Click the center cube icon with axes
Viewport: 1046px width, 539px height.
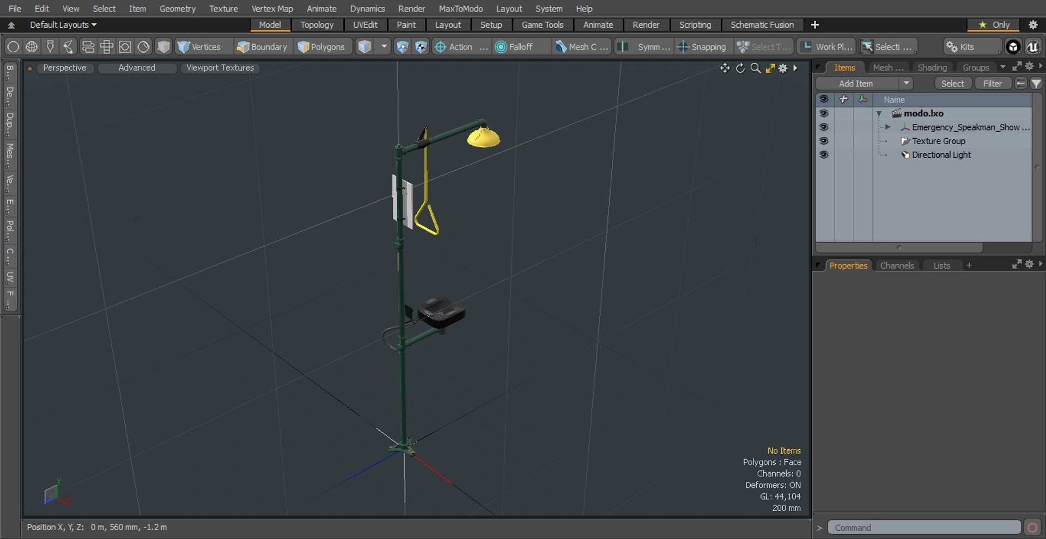click(402, 47)
